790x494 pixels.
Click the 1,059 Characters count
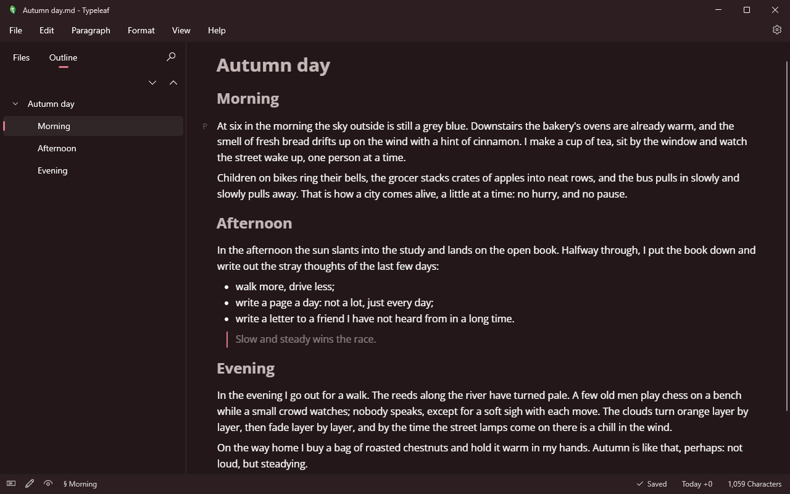pos(755,484)
